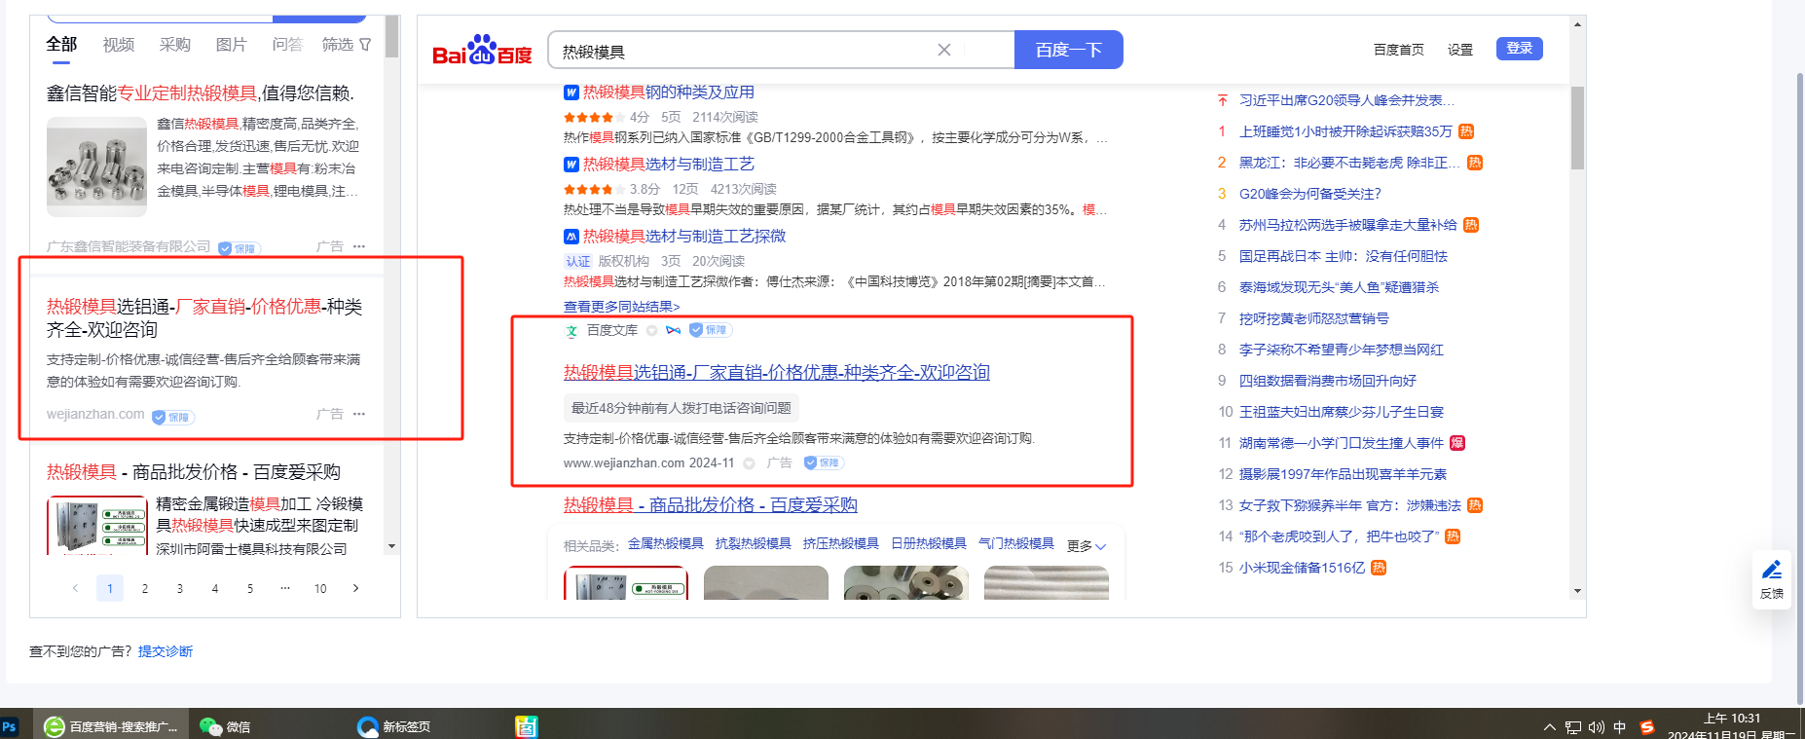Go to page 2 in pagination
Screen dimensions: 1805x739
(x=145, y=588)
